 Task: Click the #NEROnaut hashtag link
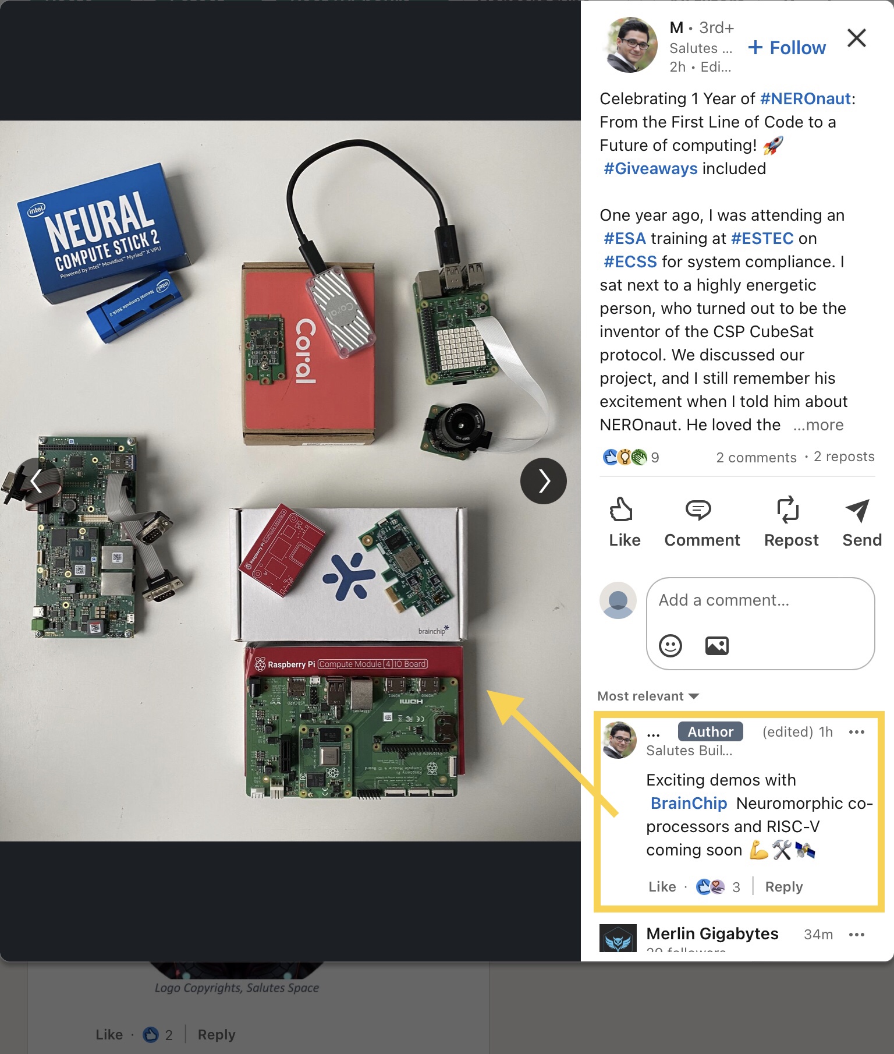click(805, 99)
